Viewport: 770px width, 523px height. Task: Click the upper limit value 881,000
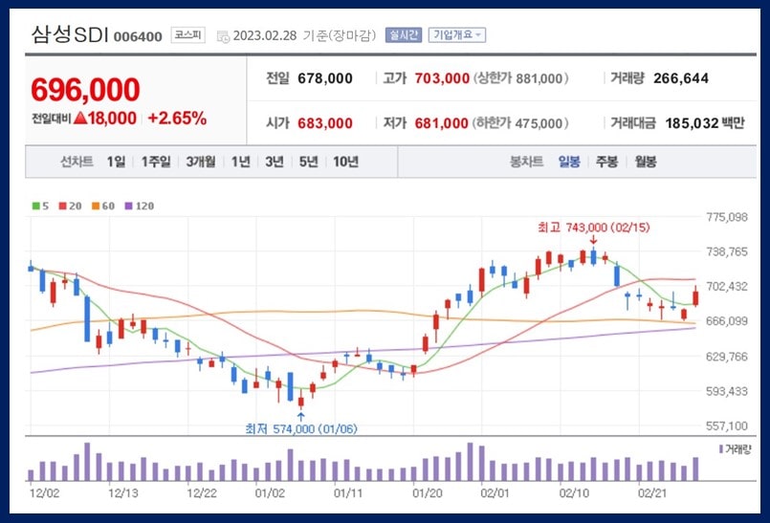click(539, 78)
